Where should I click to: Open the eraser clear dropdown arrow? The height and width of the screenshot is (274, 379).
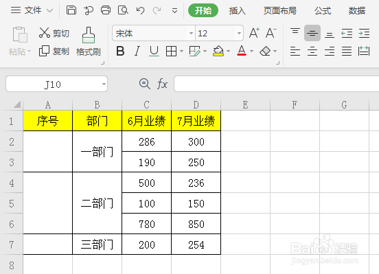(x=275, y=52)
